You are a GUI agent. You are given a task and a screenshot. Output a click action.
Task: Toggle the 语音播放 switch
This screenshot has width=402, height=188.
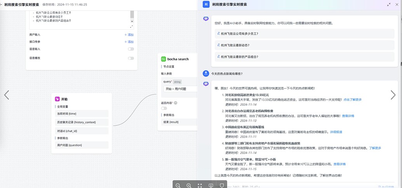point(131,58)
